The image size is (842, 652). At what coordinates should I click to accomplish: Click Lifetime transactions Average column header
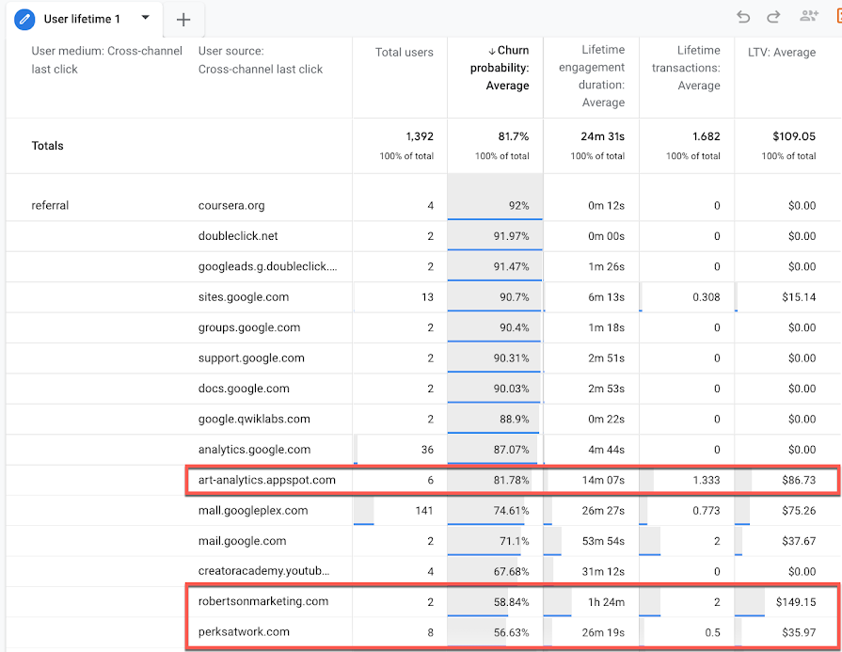click(686, 68)
